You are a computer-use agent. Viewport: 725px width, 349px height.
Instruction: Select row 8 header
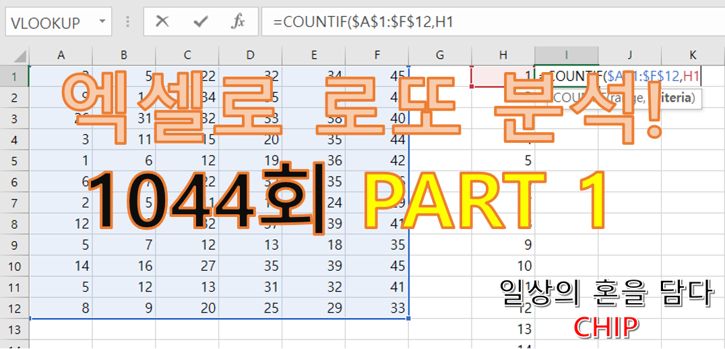click(14, 224)
